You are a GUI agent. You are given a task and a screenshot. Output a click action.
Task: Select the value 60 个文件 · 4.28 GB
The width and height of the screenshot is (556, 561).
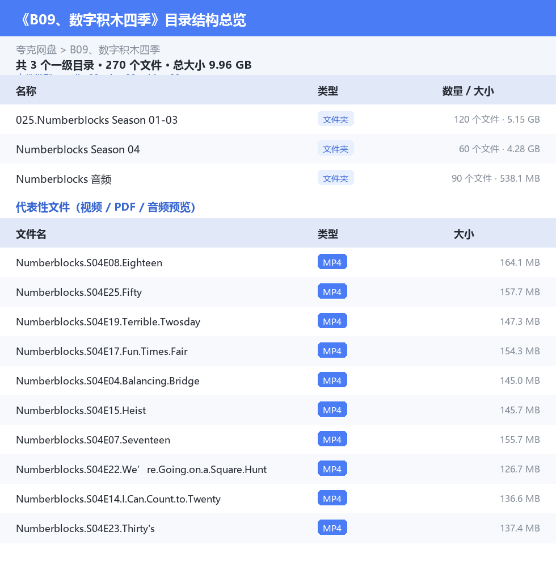coord(499,149)
